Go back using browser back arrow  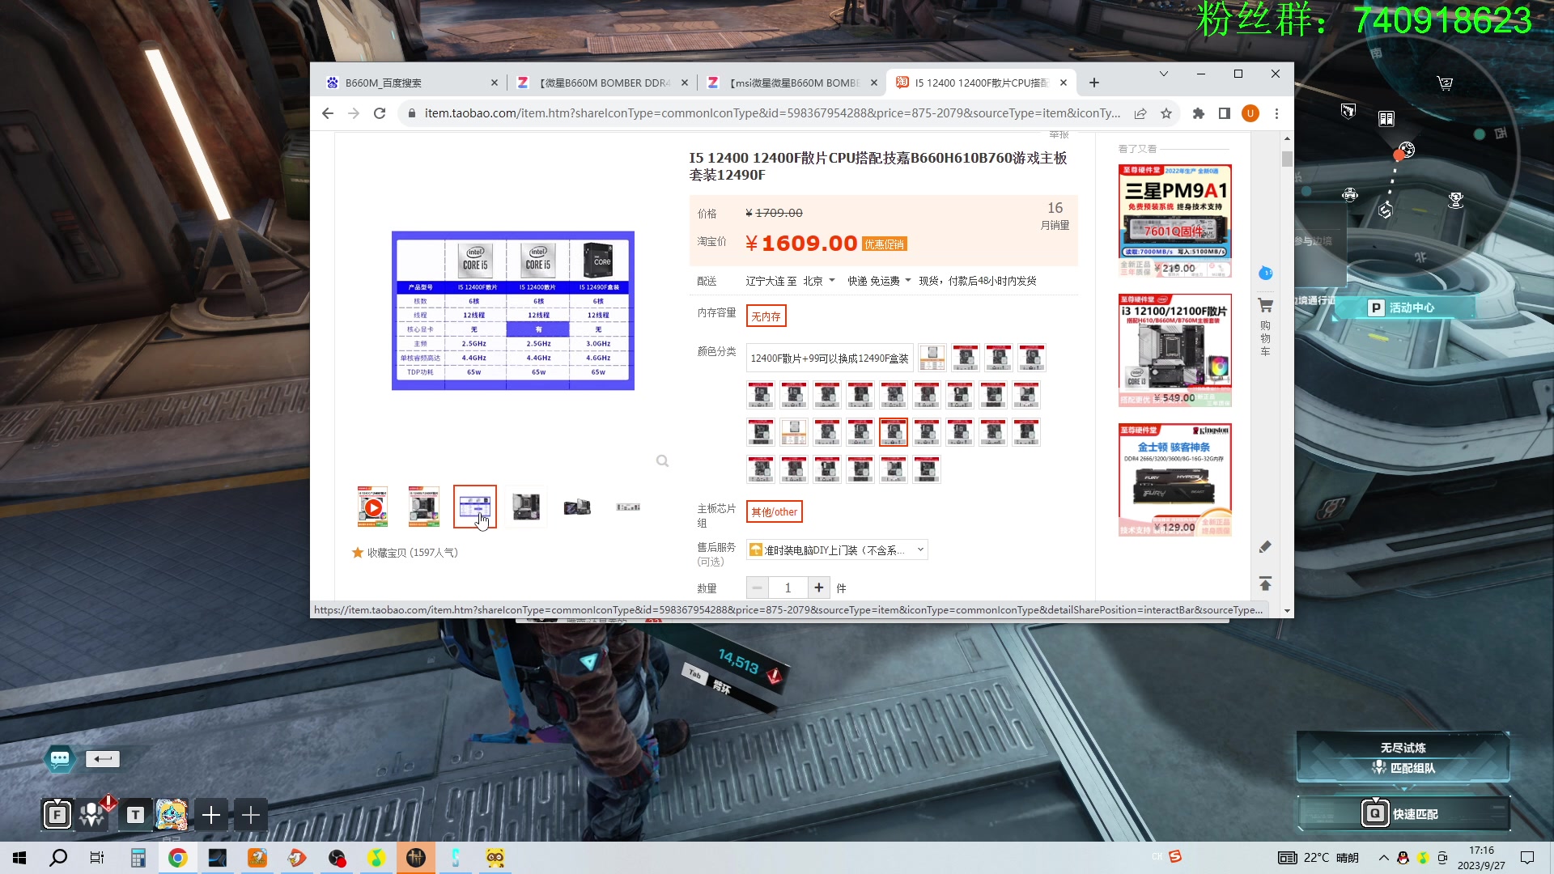pyautogui.click(x=327, y=113)
